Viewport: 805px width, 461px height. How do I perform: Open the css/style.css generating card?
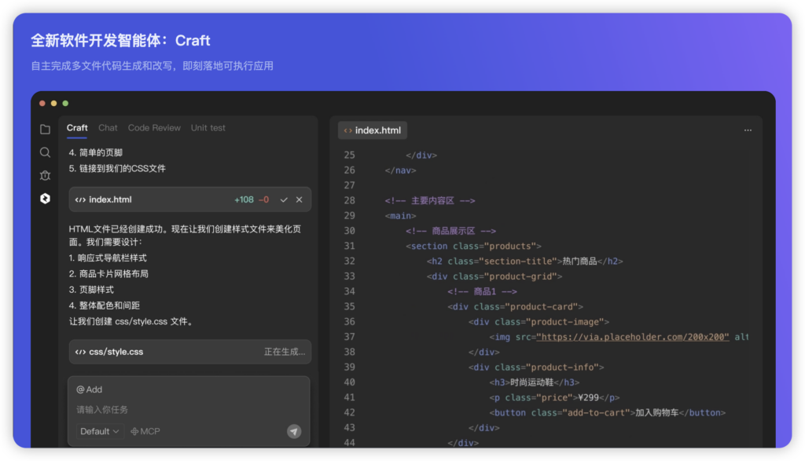(190, 352)
